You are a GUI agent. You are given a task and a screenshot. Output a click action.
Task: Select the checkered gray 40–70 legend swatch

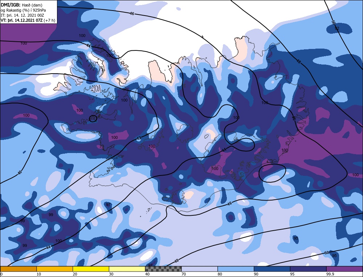point(163,269)
